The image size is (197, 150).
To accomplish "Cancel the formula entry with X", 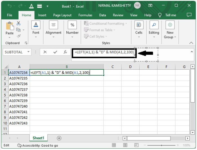I will click(45, 52).
